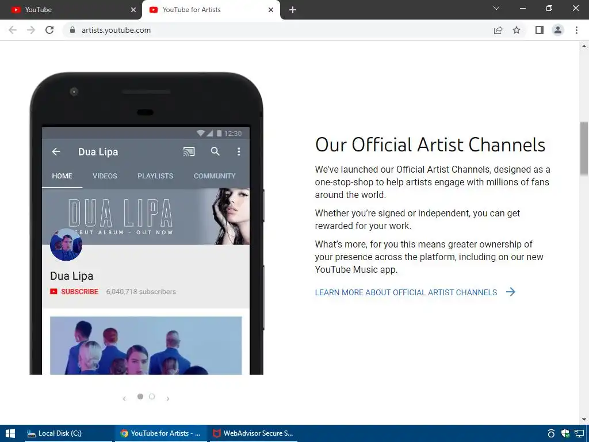Close the YouTube tab
Image resolution: width=589 pixels, height=442 pixels.
(x=133, y=10)
